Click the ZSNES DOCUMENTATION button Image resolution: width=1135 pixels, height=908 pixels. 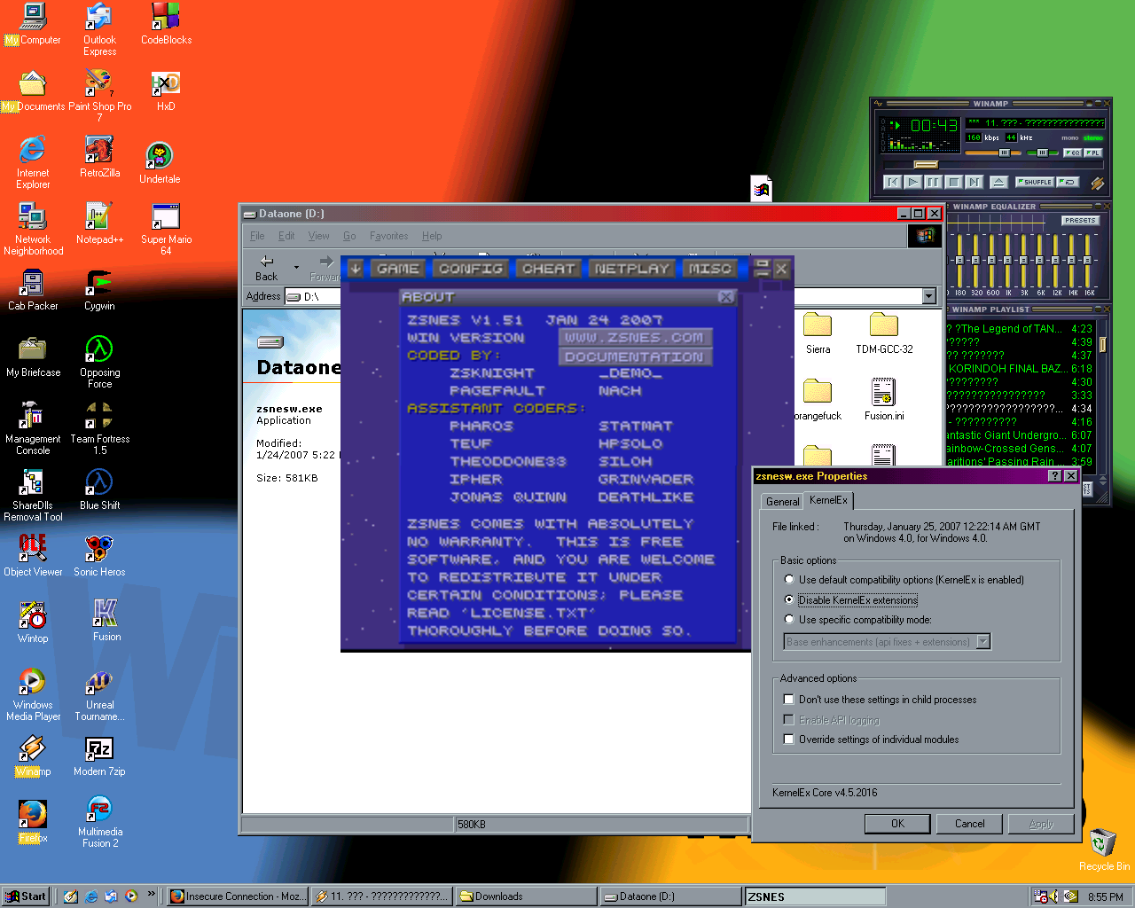pos(634,356)
